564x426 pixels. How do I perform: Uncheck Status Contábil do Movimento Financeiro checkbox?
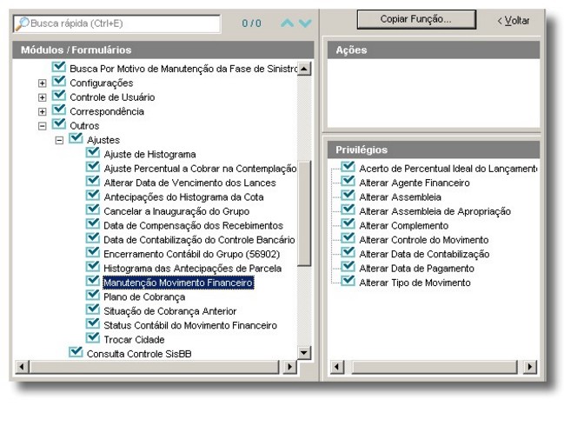[93, 323]
